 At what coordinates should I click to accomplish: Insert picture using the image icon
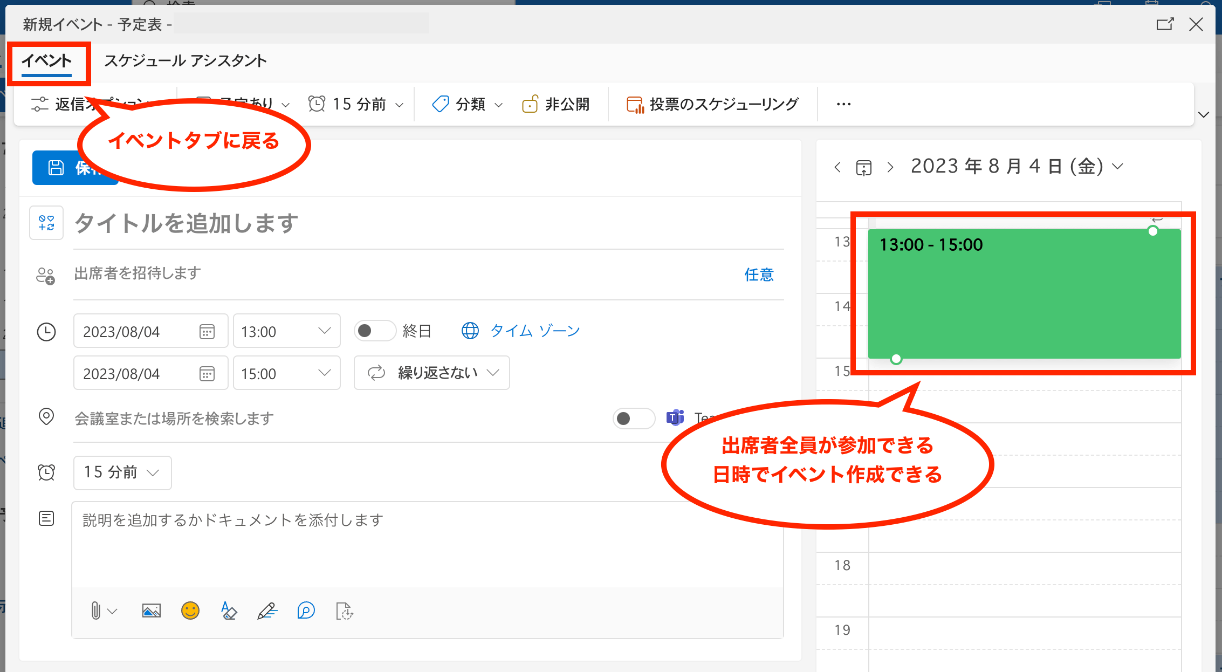(x=151, y=611)
